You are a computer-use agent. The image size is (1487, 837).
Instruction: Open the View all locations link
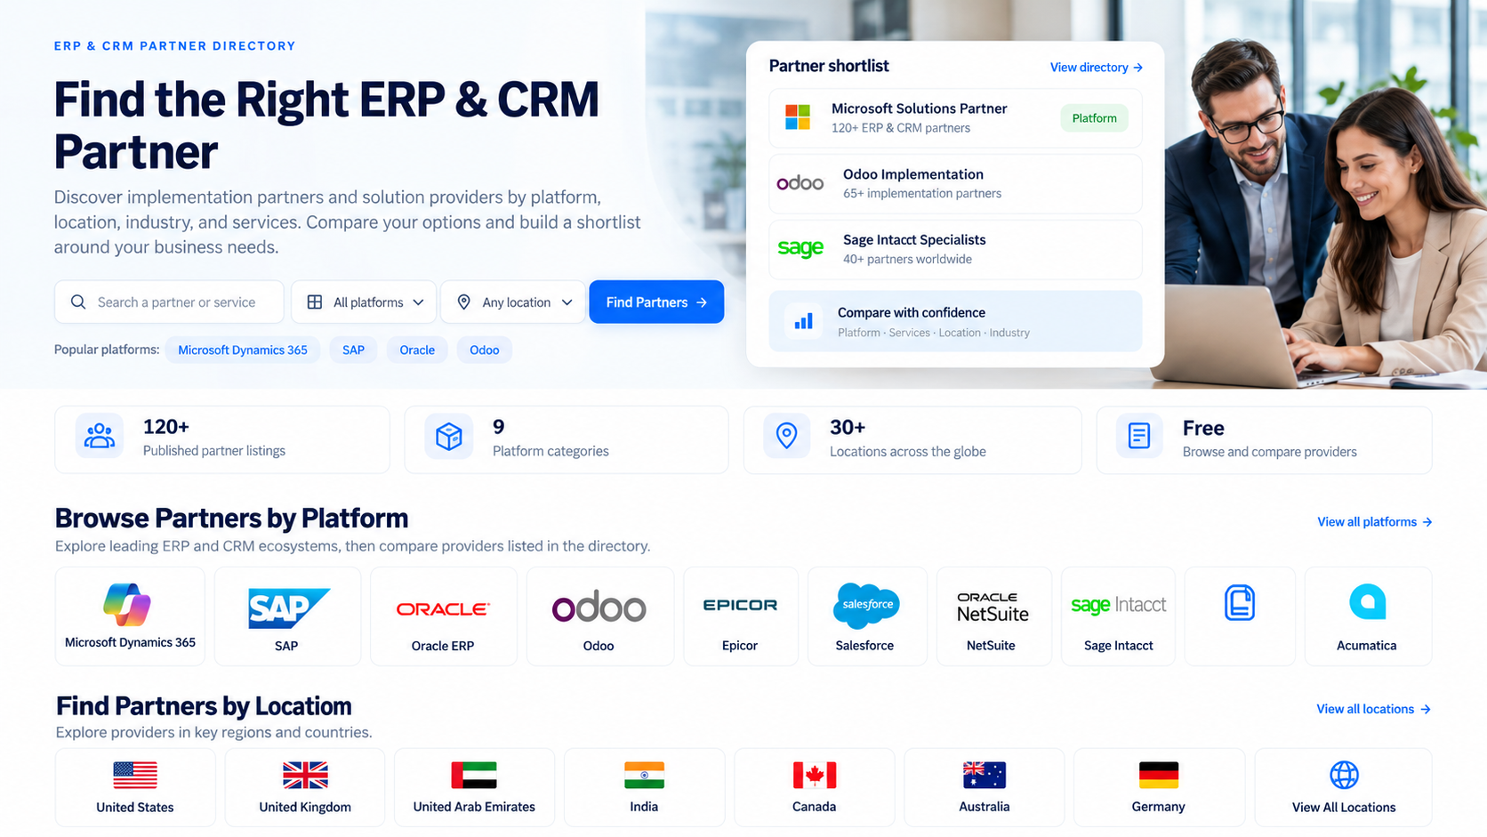(x=1373, y=709)
